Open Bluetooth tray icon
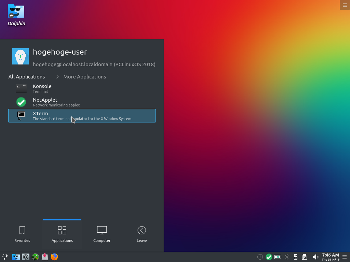Screen dimensions: 350x262 287,257
